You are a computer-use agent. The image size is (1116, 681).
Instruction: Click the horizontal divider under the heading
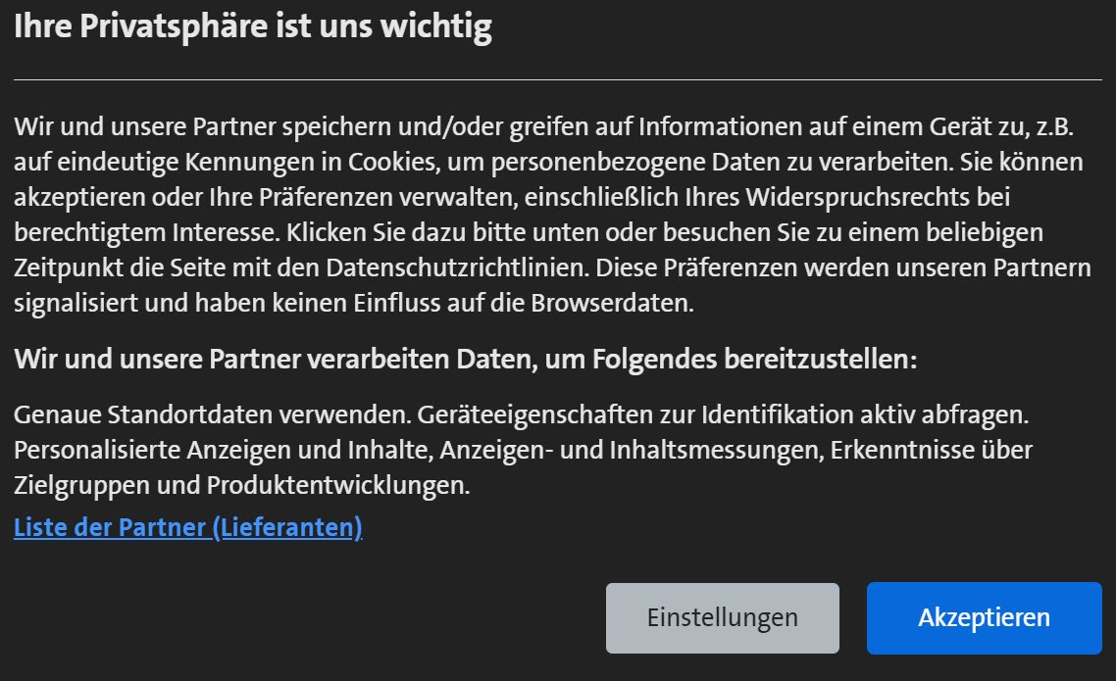tap(557, 79)
